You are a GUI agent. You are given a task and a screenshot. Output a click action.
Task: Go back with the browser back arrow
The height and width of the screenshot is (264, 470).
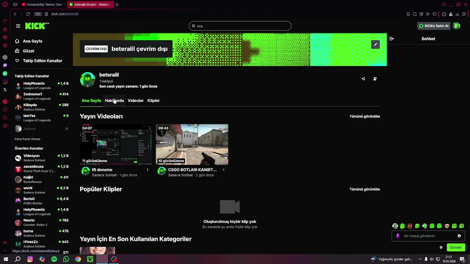[15, 14]
